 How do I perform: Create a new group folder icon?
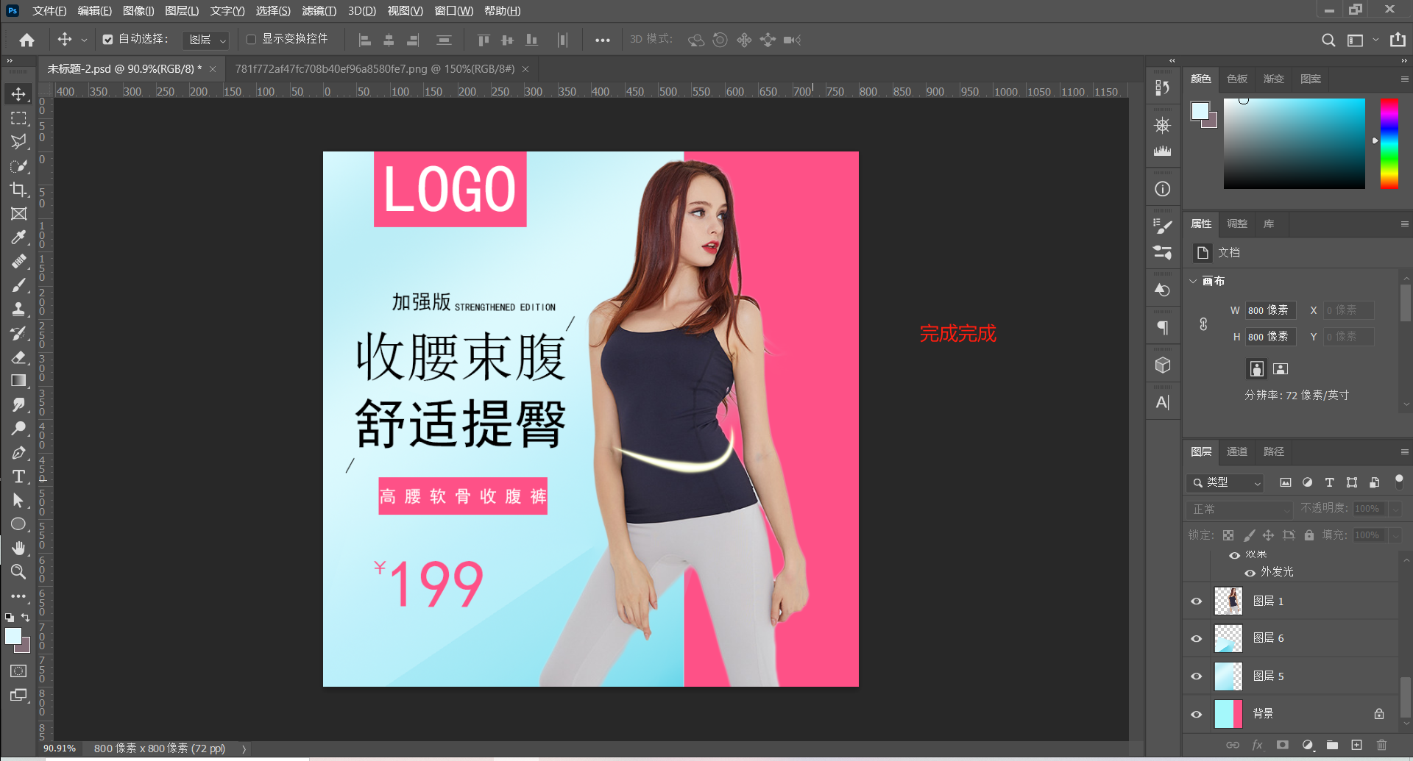pos(1332,745)
